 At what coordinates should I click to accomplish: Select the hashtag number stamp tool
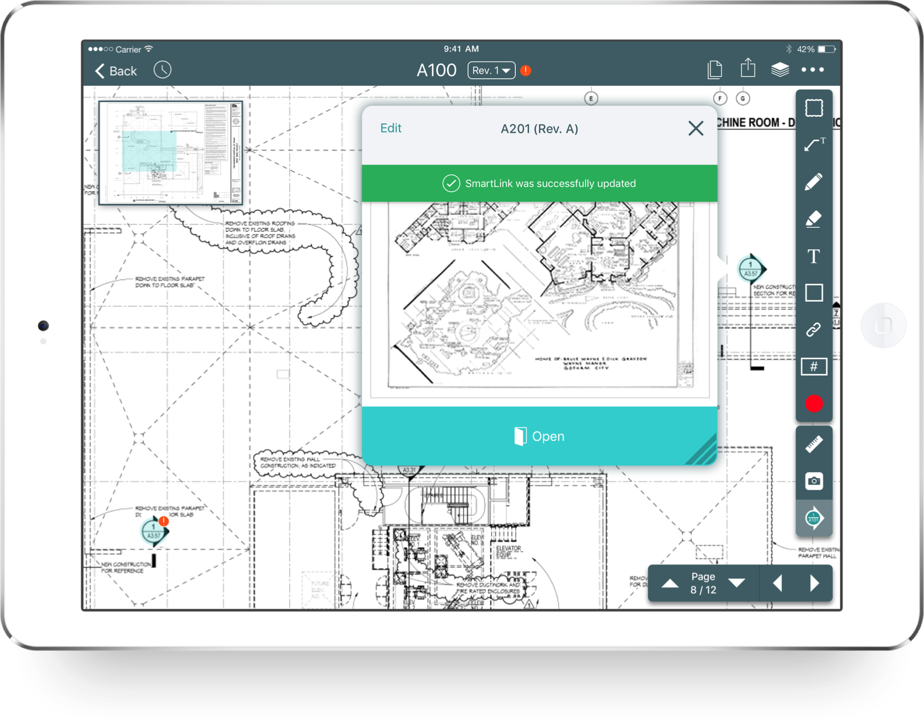[x=814, y=367]
